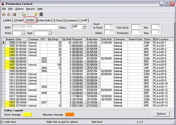Open the dropdown arrow beside the documents icon
The image size is (176, 125).
click(28, 15)
